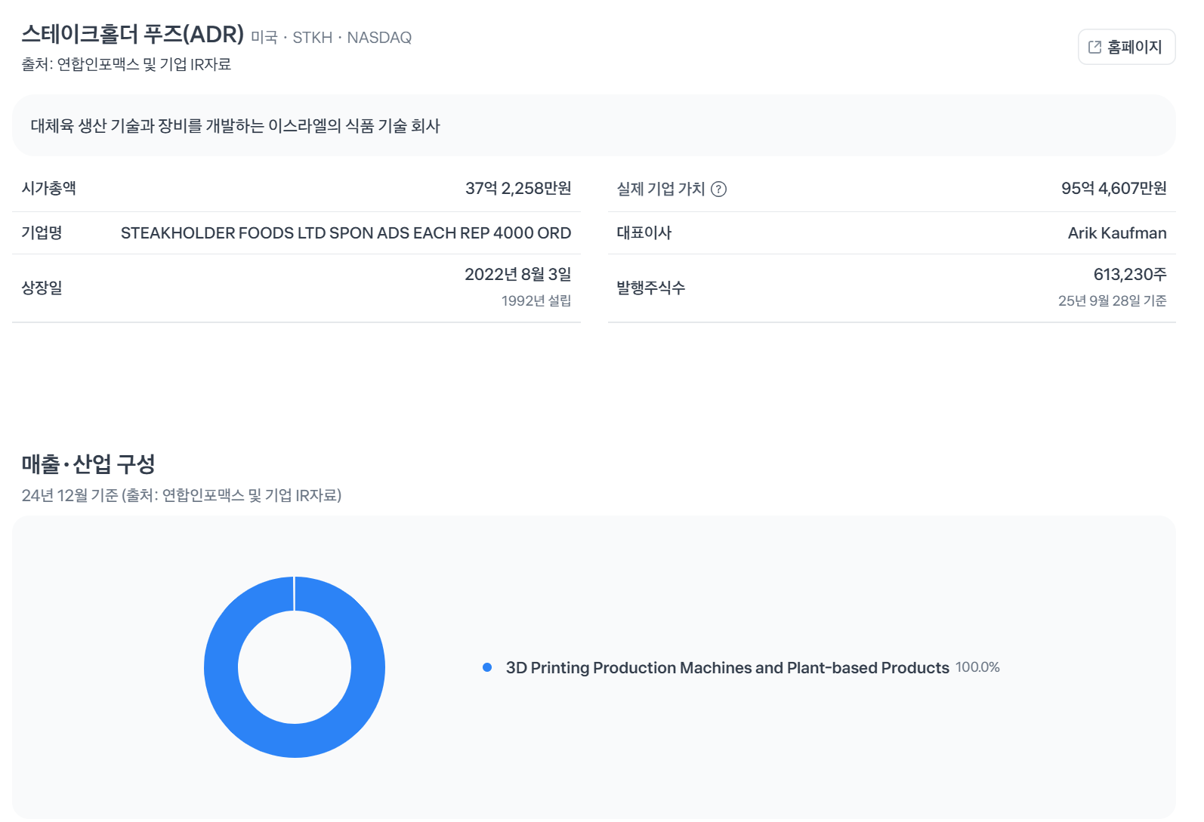Click the company description about 대체육 생산 기술
This screenshot has width=1204, height=822.
click(x=235, y=126)
